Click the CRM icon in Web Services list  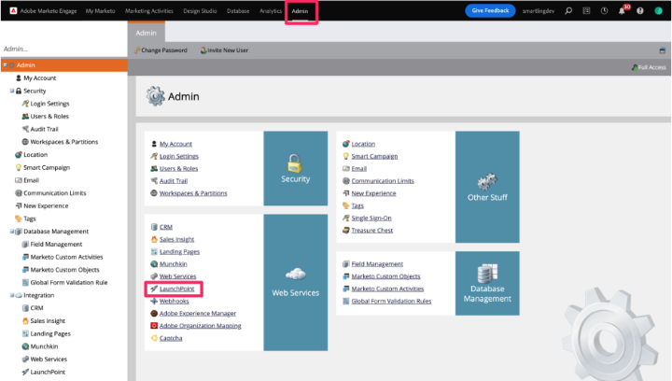(x=154, y=227)
